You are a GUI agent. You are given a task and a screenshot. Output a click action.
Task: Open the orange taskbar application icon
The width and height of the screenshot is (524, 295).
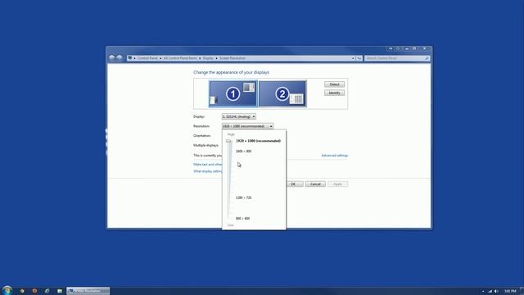(34, 291)
